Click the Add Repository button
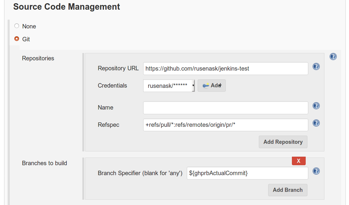 [x=283, y=142]
